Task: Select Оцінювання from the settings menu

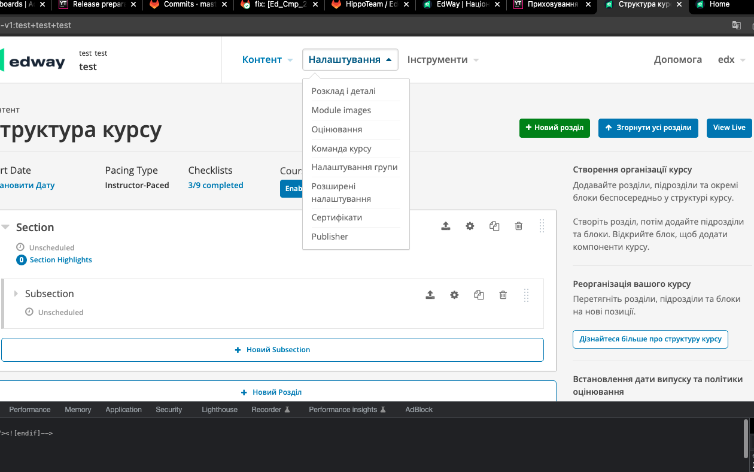Action: click(x=336, y=129)
